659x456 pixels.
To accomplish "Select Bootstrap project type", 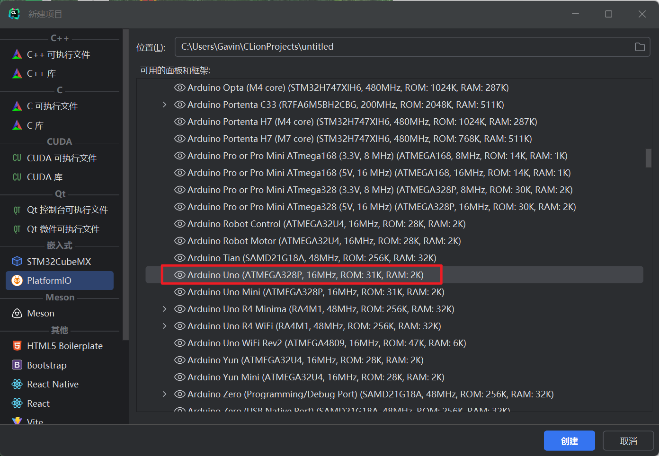I will [60, 365].
